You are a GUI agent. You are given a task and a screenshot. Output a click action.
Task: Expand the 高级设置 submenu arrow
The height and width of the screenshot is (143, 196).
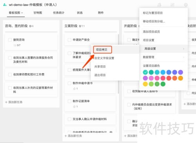coord(183,49)
